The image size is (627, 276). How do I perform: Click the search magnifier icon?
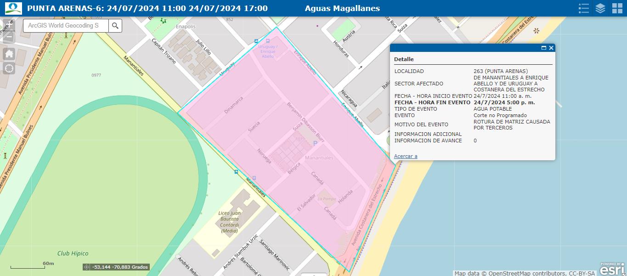tap(115, 26)
